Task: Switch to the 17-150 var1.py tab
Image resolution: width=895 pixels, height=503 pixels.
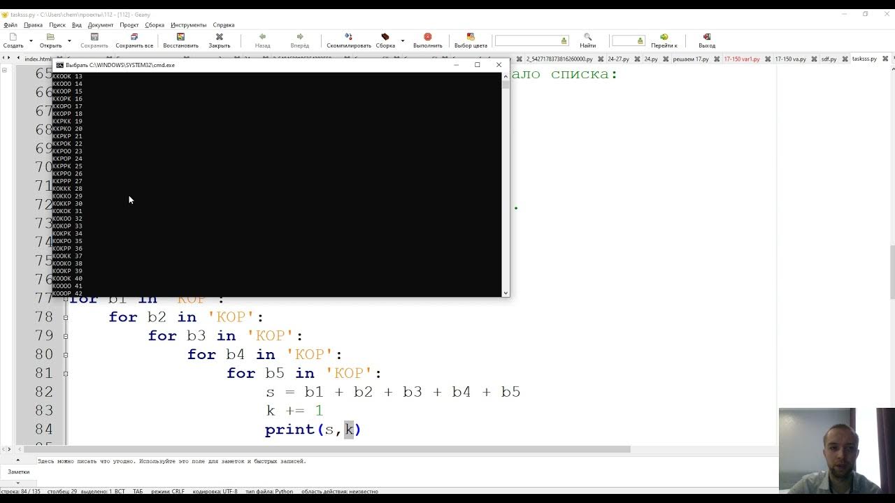Action: point(742,59)
